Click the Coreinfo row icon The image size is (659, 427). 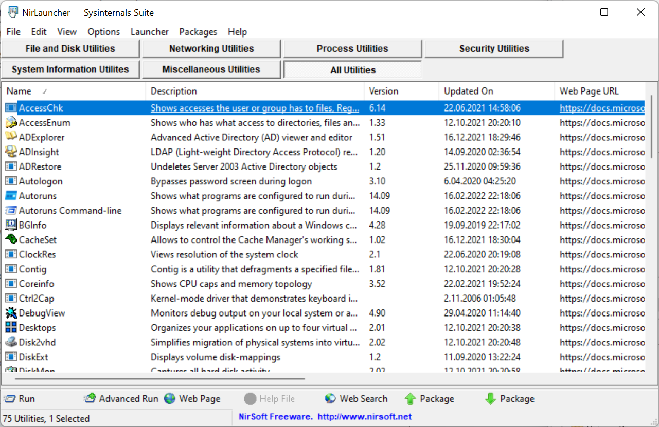point(11,284)
